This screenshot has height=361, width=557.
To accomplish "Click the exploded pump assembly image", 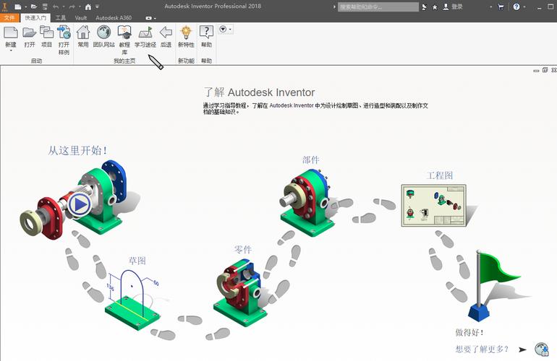I will tap(73, 199).
